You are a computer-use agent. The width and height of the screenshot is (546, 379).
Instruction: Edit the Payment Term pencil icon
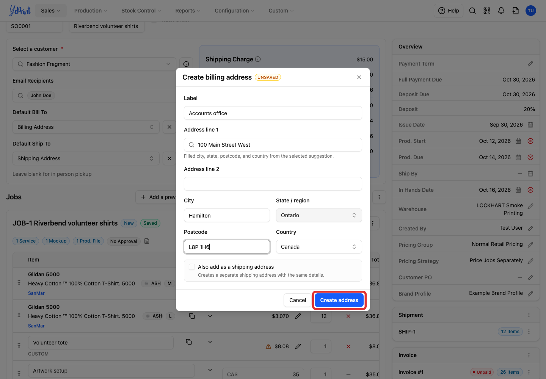(x=530, y=64)
